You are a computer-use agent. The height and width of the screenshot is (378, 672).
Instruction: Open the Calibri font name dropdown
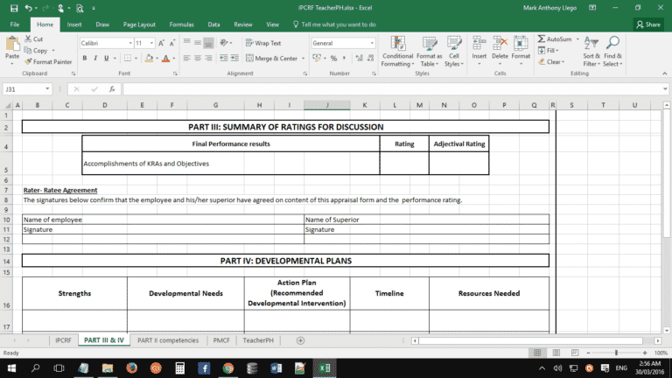click(x=129, y=43)
